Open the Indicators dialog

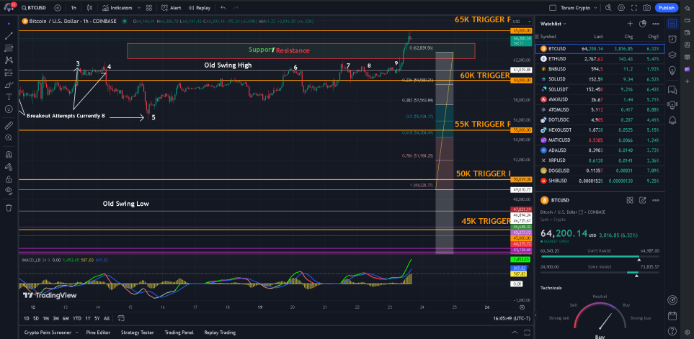[117, 8]
